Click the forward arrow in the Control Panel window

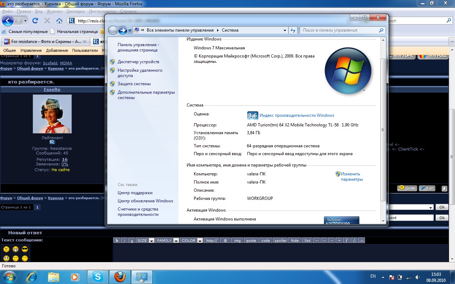123,30
